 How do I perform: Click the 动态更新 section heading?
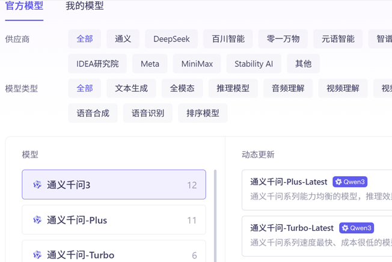click(258, 154)
